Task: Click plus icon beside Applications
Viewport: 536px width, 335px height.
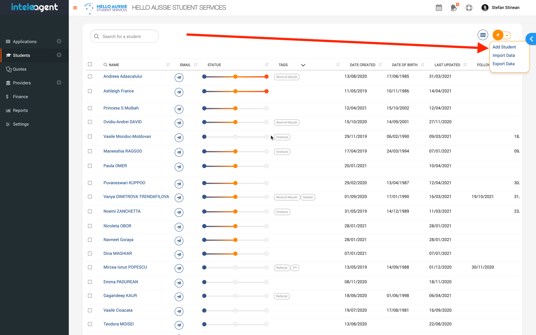Action: pos(59,41)
